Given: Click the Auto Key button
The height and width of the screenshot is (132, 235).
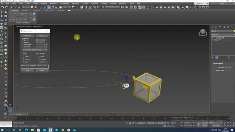Looking at the screenshot, I should [x=205, y=123].
